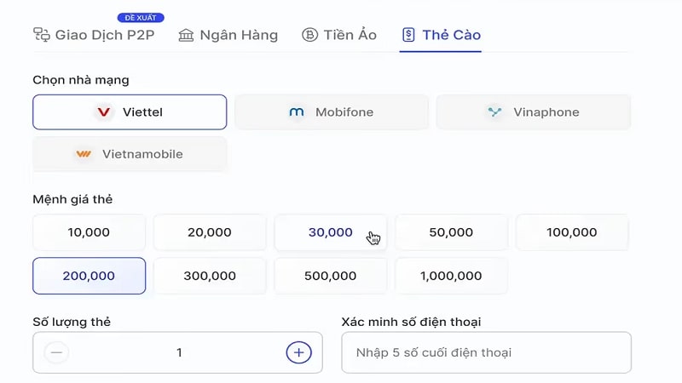Increase card quantity with plus button

coord(299,352)
